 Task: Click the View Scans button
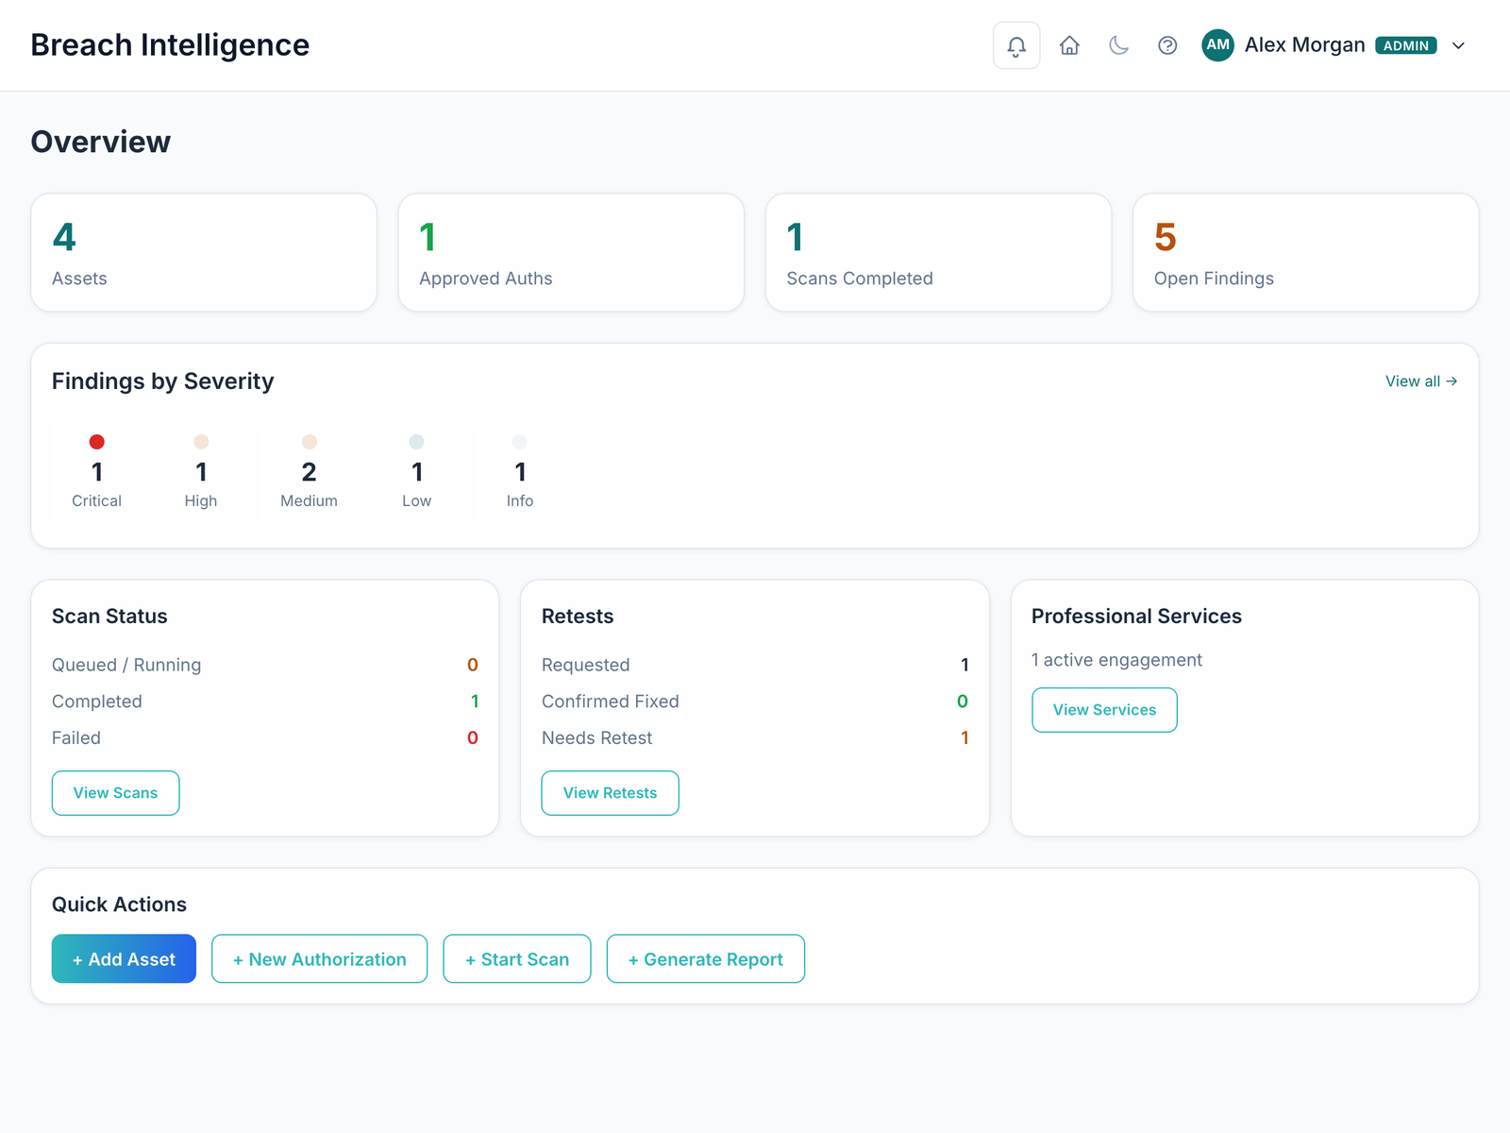[x=115, y=793]
